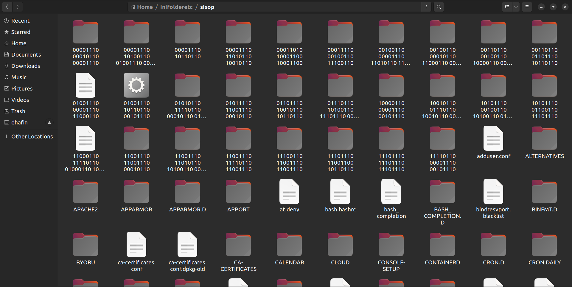Select folder 00001110 10110110
572x287 pixels.
coord(187,40)
